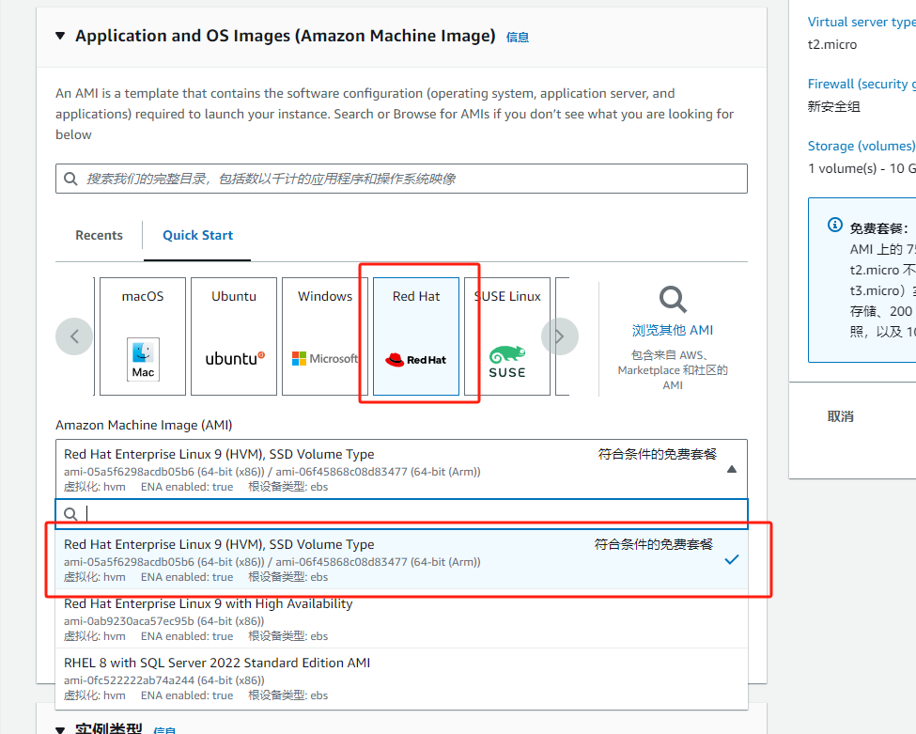Click the selected AMI field's 符合条件的免费套餐 label
The image size is (916, 734).
pos(658,455)
